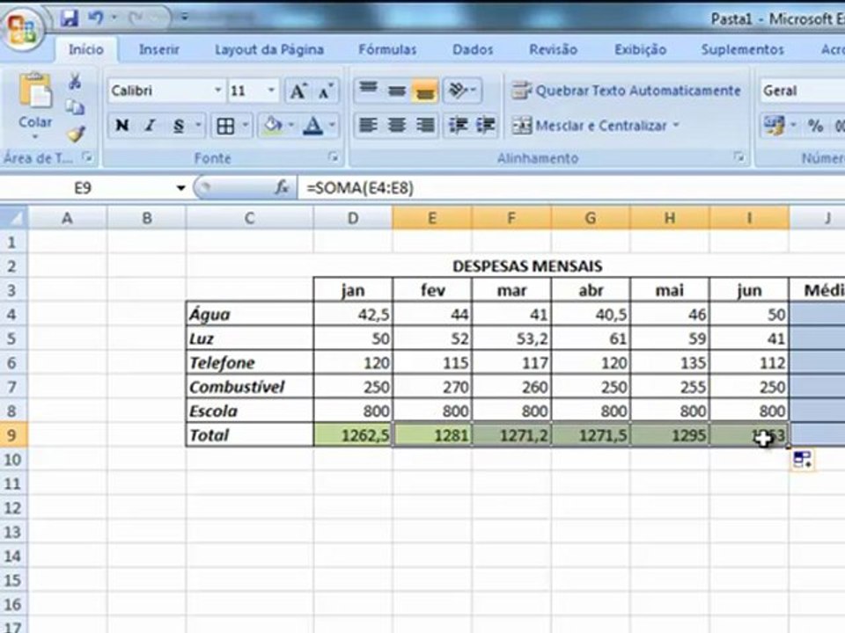The height and width of the screenshot is (633, 845).
Task: Expand fill color dropdown arrow
Action: pyautogui.click(x=291, y=126)
